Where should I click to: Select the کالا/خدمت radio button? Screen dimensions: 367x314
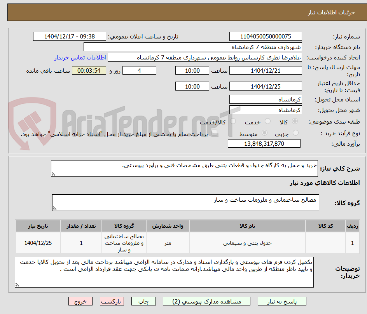tap(233, 121)
